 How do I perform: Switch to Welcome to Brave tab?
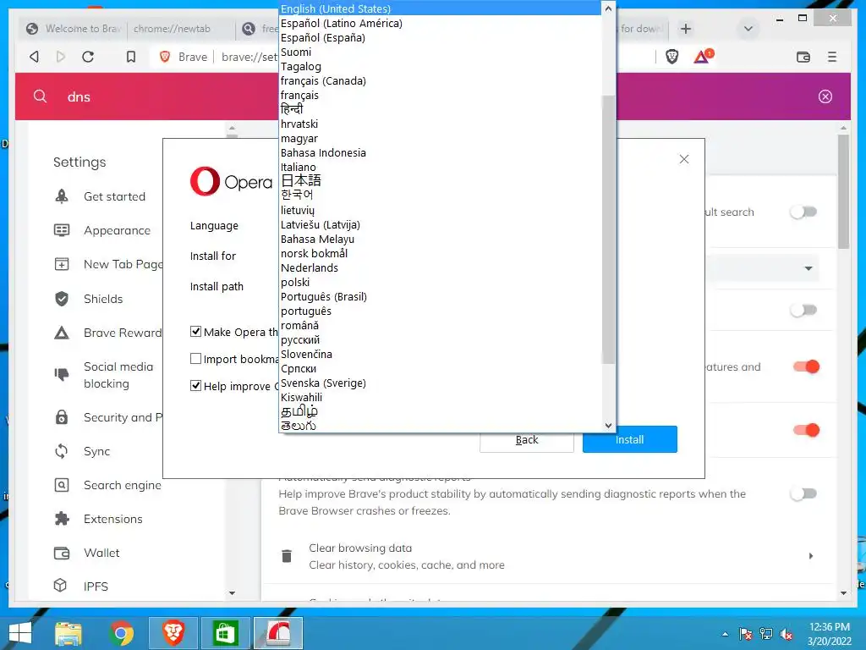click(74, 29)
